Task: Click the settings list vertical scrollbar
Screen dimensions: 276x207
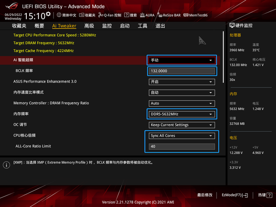Action: [223, 57]
